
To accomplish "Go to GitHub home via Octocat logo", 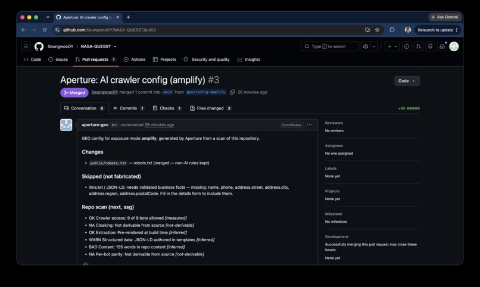I will [39, 46].
